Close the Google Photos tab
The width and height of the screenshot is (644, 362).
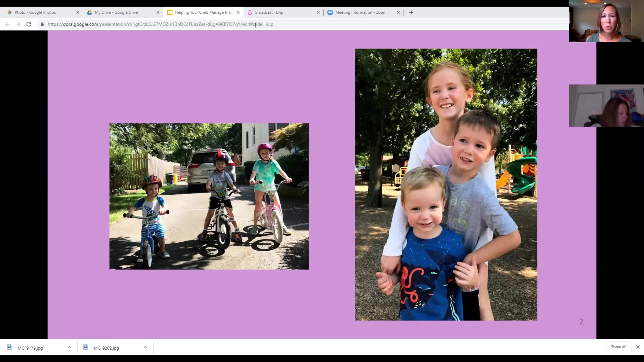click(x=78, y=12)
